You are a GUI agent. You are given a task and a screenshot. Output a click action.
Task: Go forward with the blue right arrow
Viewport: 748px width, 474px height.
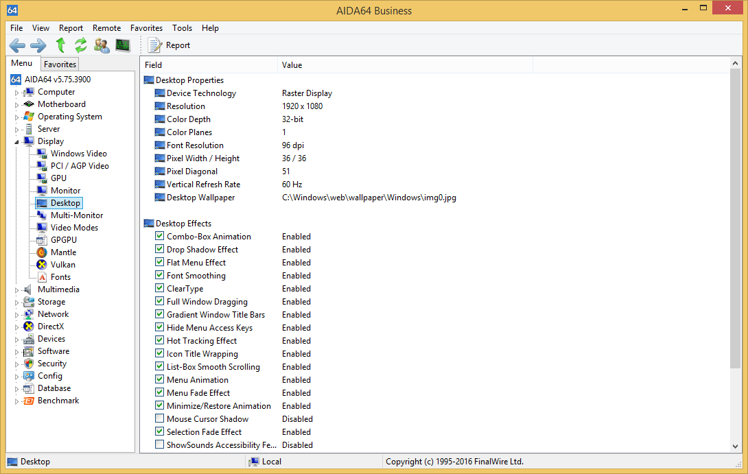[x=38, y=45]
